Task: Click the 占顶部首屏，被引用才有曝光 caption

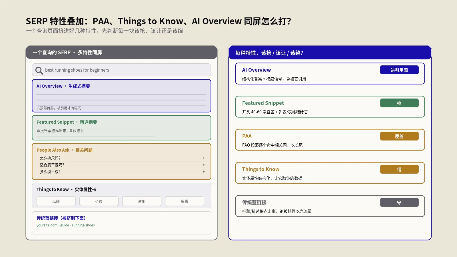Action: click(x=59, y=108)
